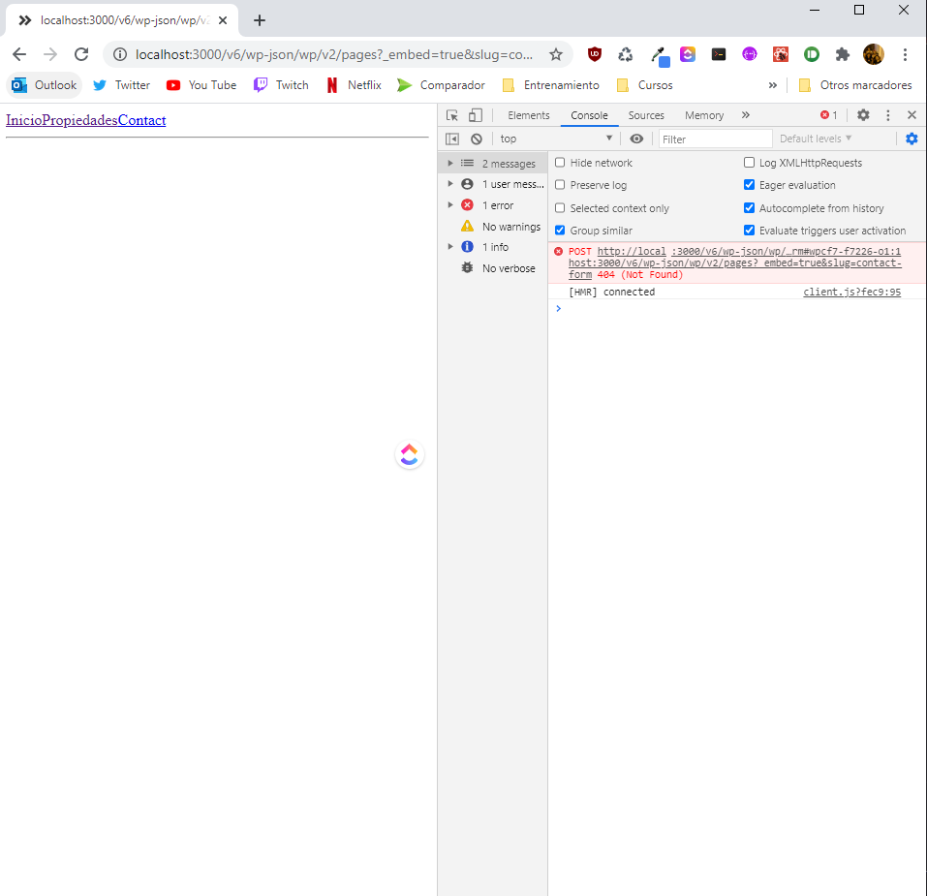Enable the Hide network checkbox
The width and height of the screenshot is (927, 896).
coord(560,163)
